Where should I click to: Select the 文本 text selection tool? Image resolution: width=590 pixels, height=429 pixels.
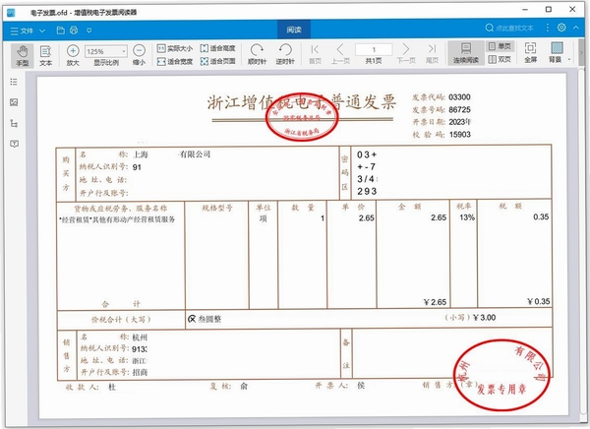click(45, 55)
